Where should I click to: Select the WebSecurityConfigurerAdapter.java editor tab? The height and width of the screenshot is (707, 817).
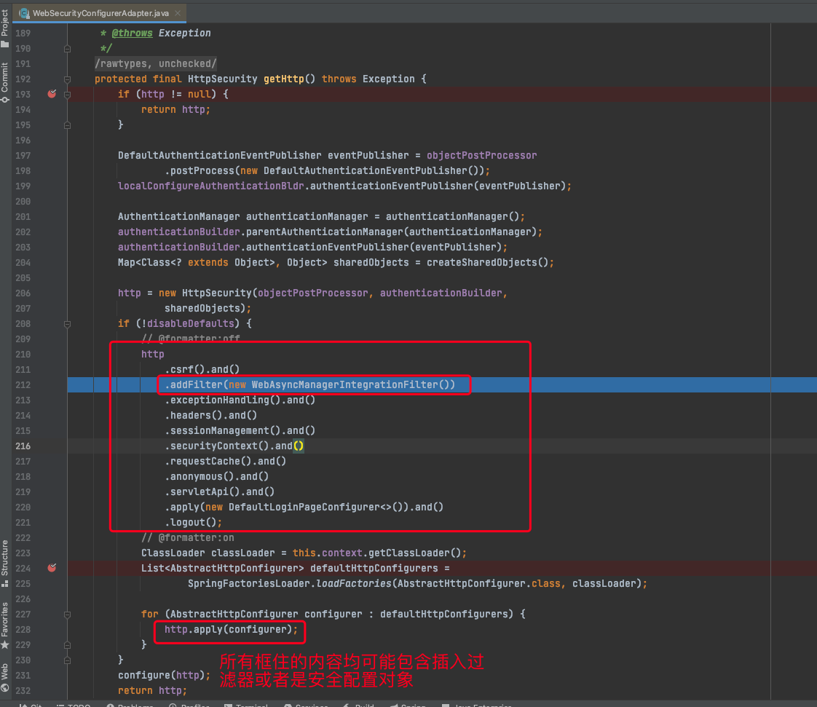(x=100, y=13)
